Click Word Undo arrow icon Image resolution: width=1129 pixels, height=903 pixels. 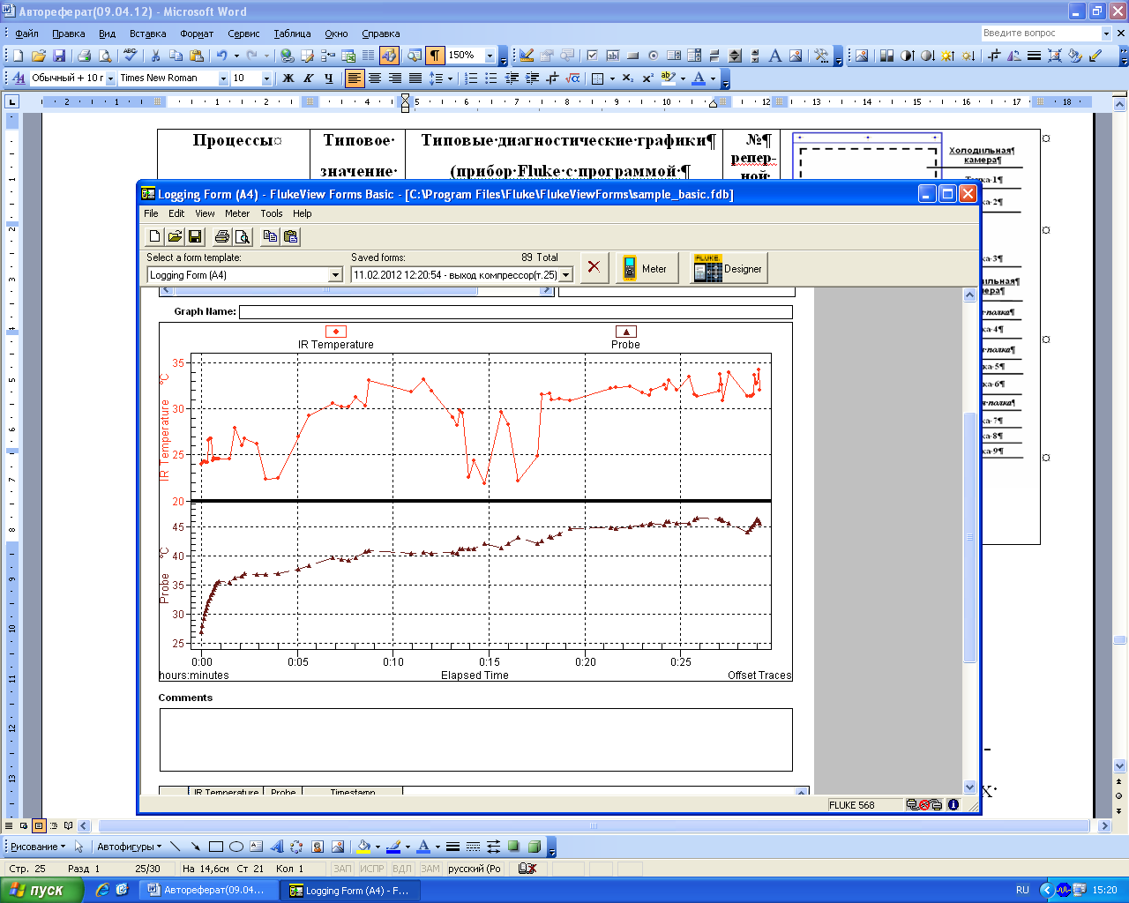[222, 56]
